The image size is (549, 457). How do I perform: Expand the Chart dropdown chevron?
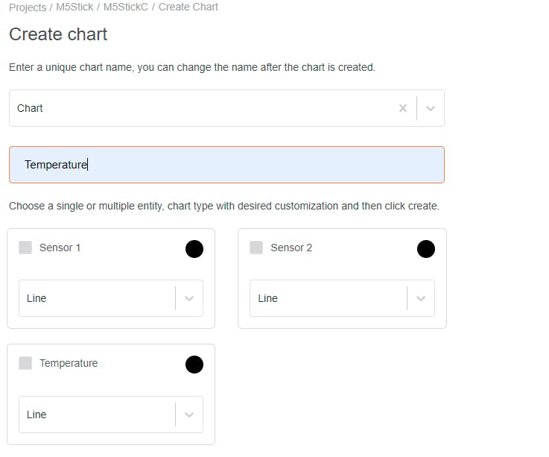click(x=431, y=108)
